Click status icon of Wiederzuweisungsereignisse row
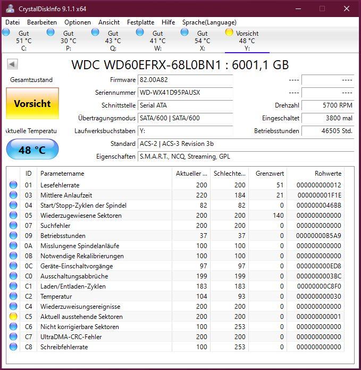Viewport: 361px width, 370px height. click(x=13, y=306)
